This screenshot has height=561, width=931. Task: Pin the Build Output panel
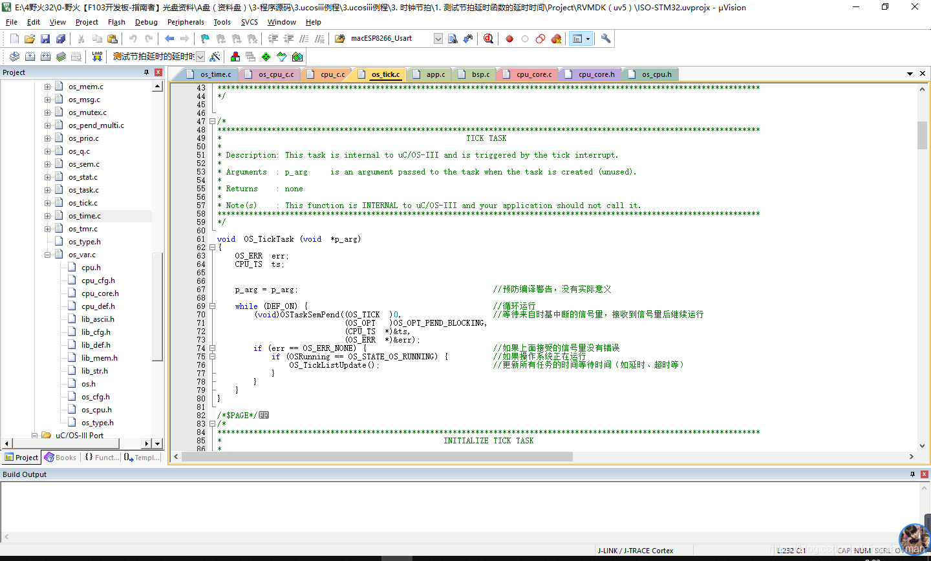click(912, 474)
